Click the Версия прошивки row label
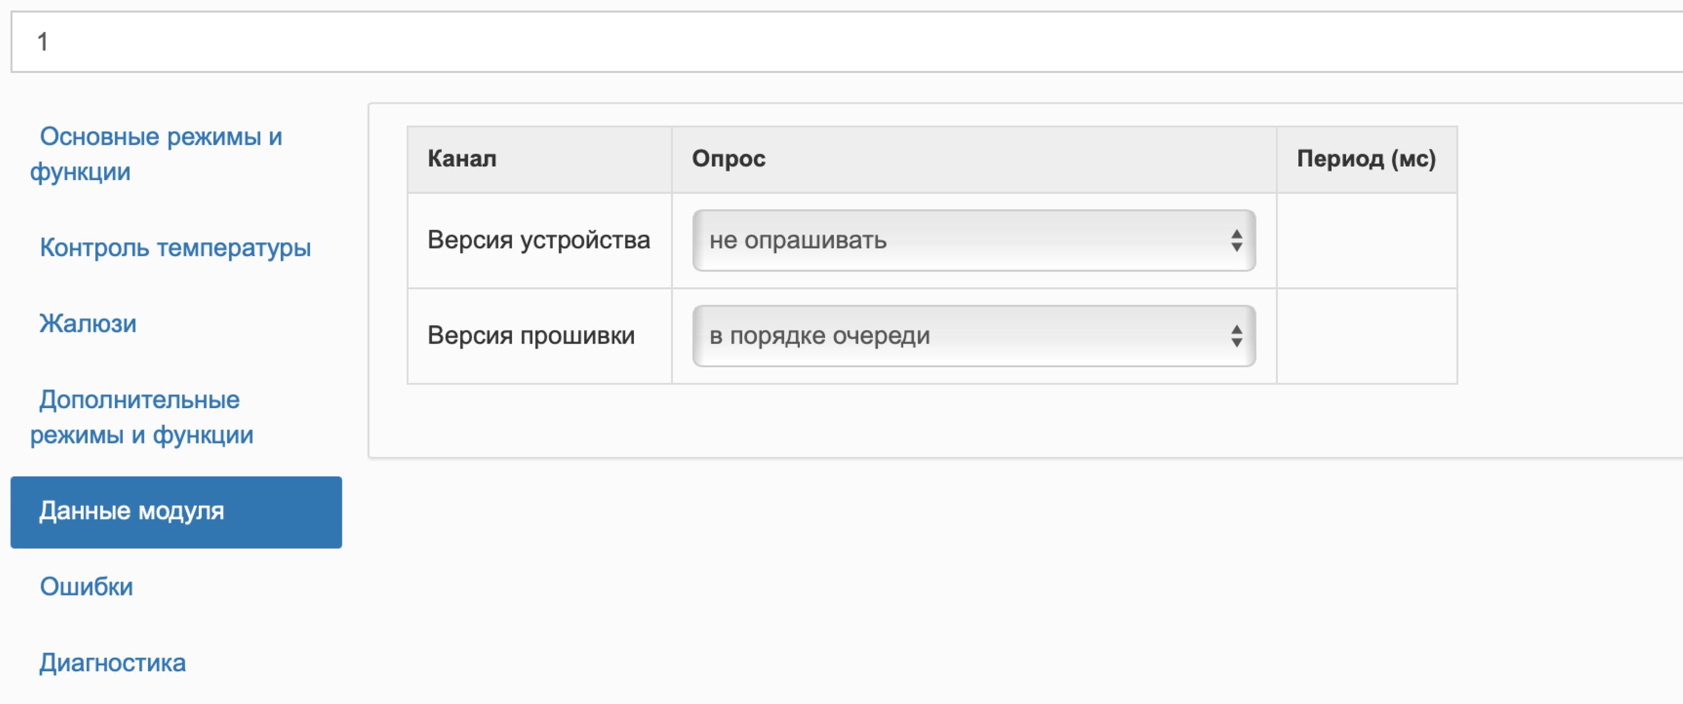 pos(530,335)
